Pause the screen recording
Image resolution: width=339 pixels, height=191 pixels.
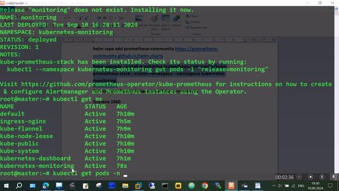pos(299,177)
